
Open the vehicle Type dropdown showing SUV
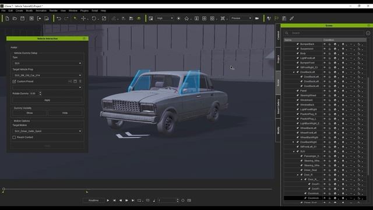click(47, 64)
